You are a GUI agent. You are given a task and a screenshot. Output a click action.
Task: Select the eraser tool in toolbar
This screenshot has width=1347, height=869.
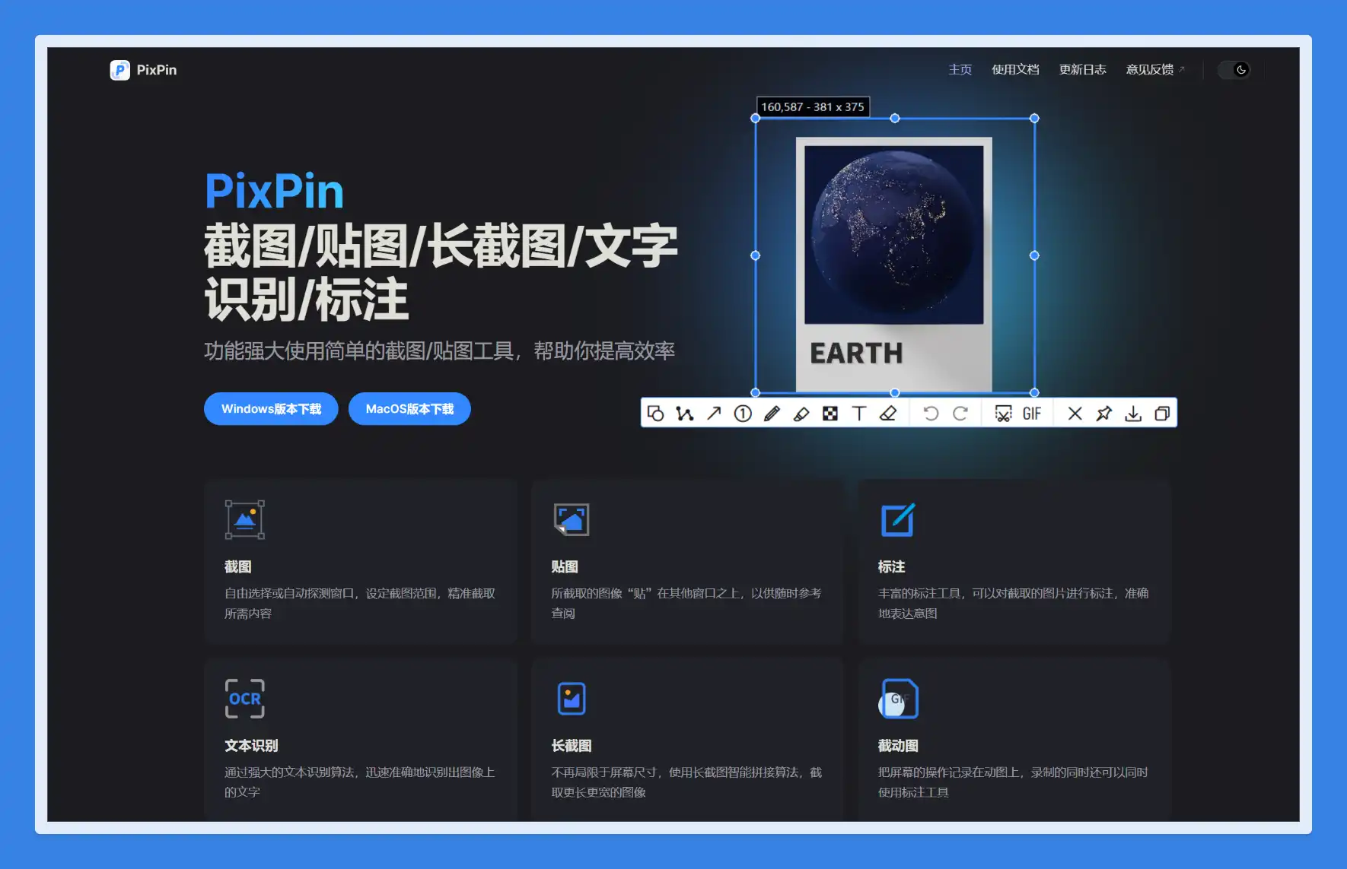pyautogui.click(x=888, y=413)
